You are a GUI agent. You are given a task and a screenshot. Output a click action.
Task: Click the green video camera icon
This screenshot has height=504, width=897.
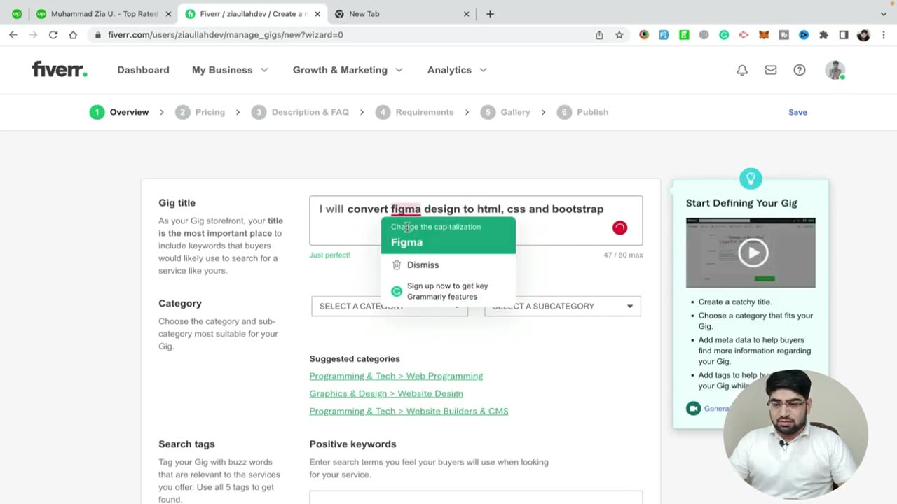click(694, 408)
